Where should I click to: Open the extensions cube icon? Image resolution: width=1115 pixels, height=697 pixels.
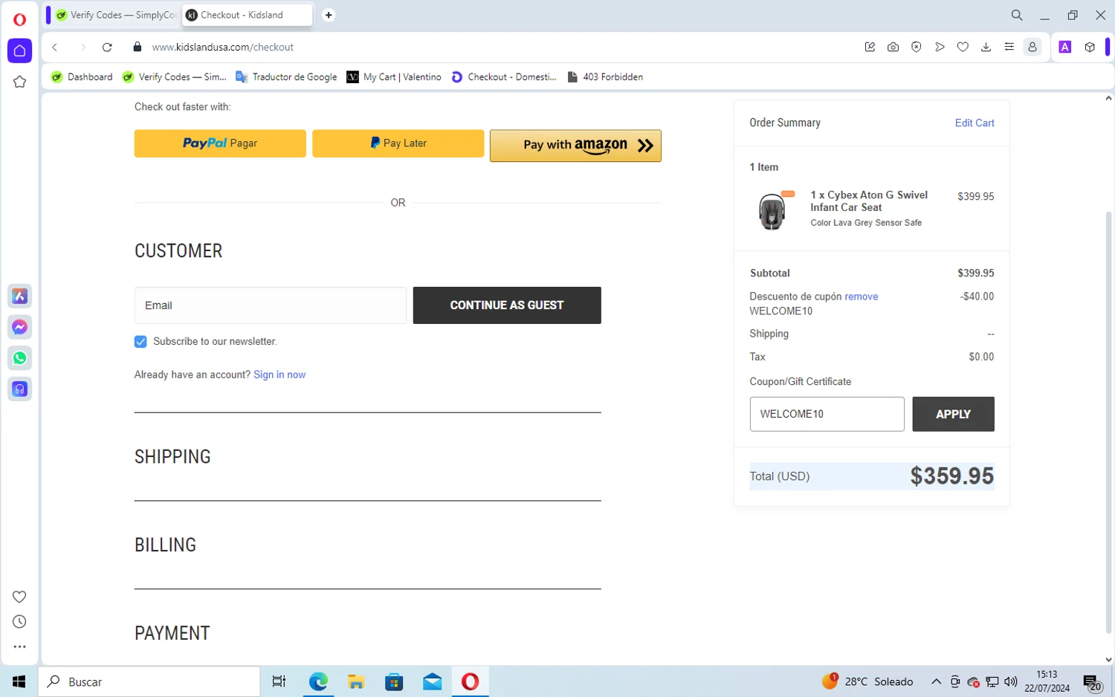(x=1090, y=47)
